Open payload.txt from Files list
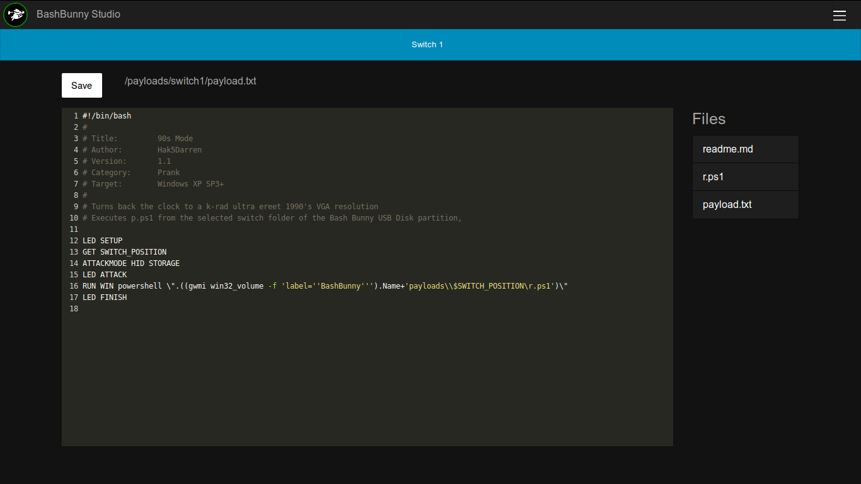 [746, 205]
